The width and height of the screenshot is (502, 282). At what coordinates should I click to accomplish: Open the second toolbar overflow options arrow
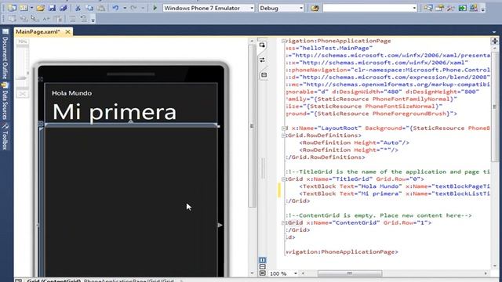[x=93, y=20]
